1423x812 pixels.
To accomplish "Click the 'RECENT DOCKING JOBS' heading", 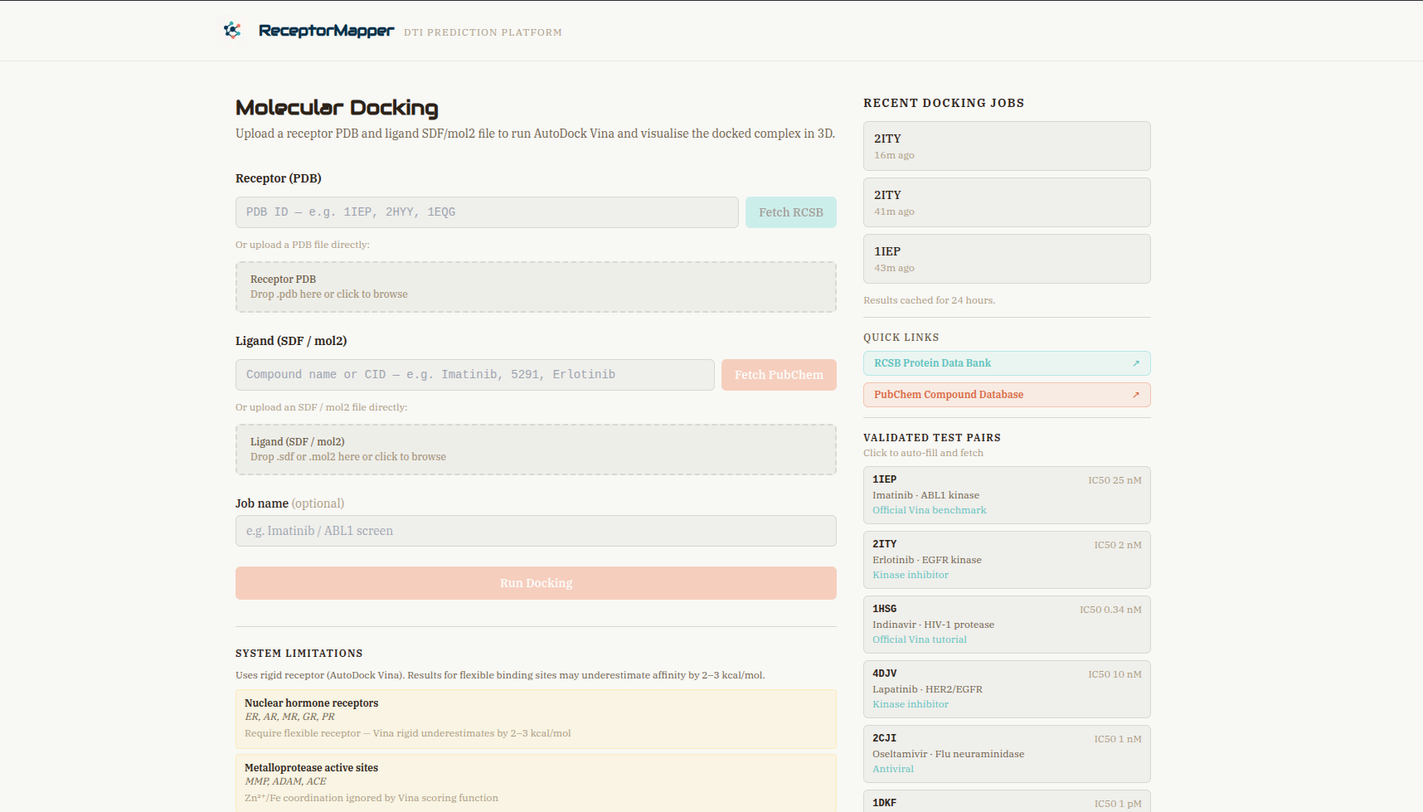I will pyautogui.click(x=944, y=103).
